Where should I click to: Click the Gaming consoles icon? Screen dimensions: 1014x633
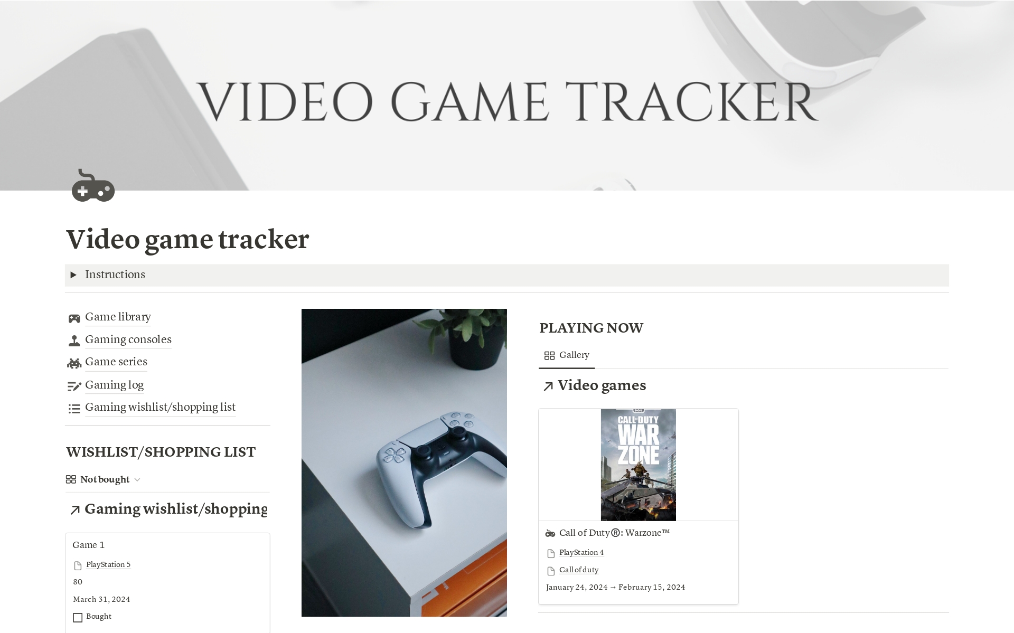(73, 339)
